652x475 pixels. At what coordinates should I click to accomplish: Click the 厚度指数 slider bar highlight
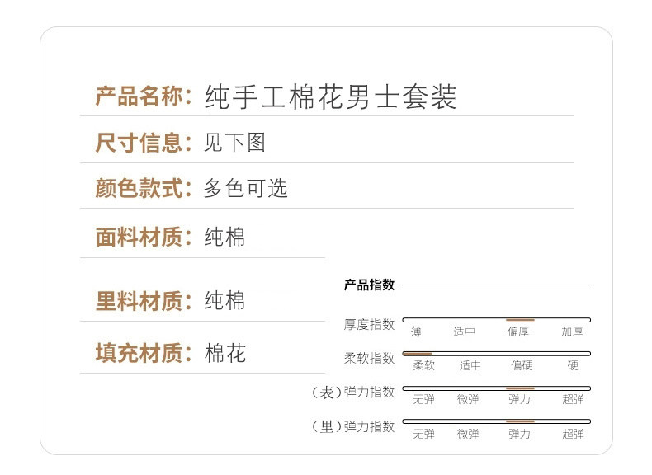click(520, 319)
